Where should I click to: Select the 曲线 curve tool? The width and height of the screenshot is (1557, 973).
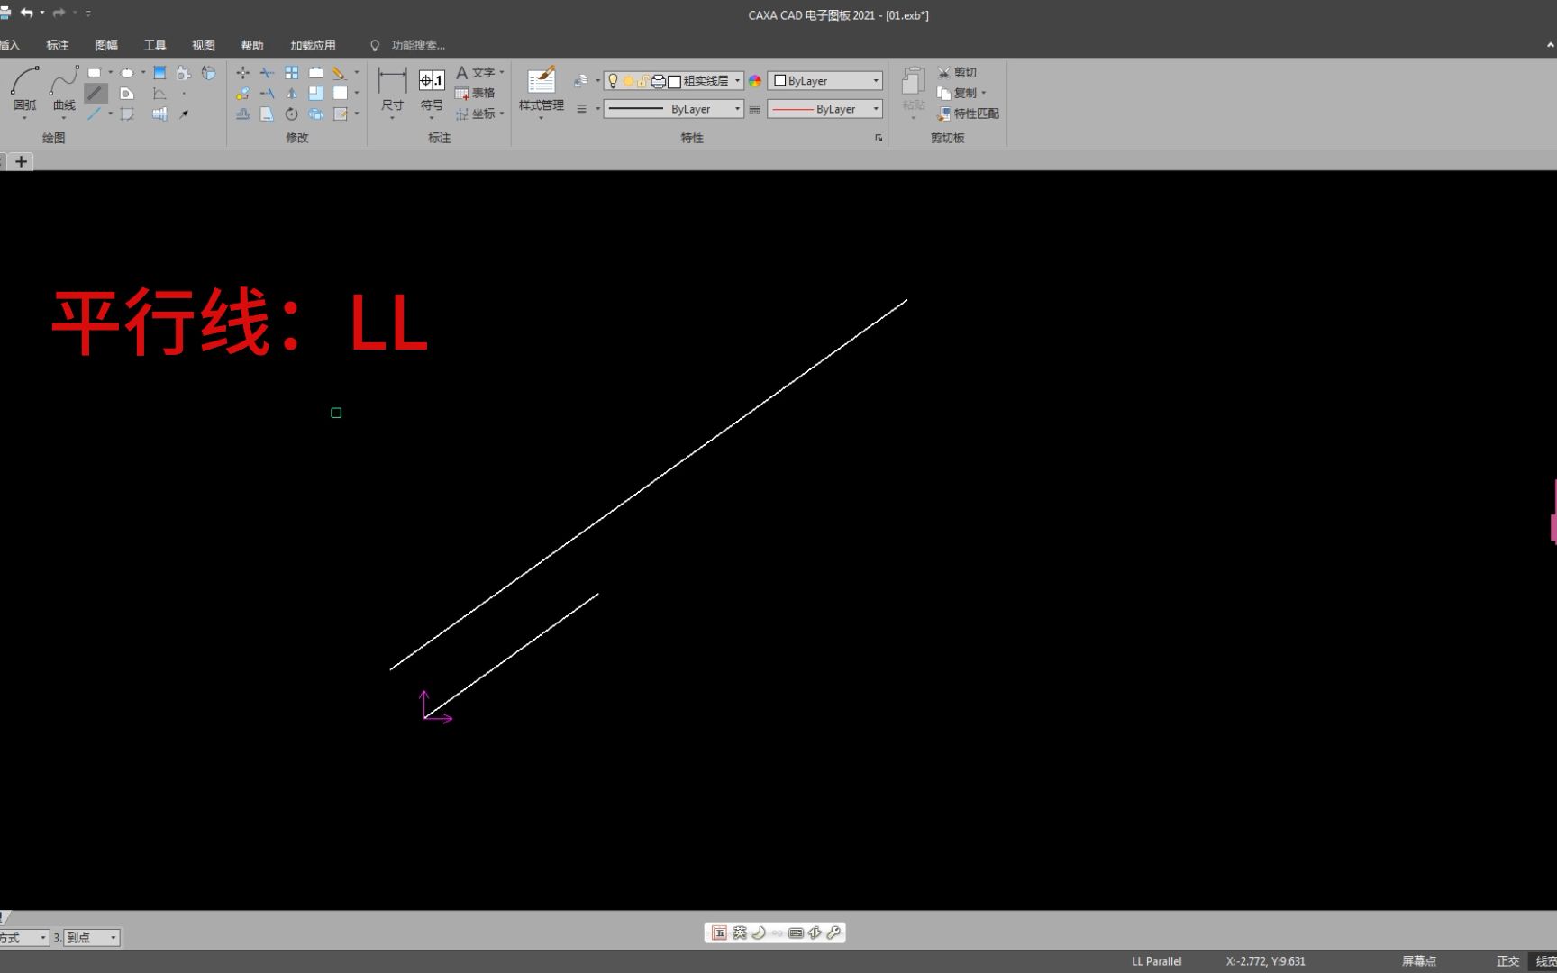pos(64,90)
